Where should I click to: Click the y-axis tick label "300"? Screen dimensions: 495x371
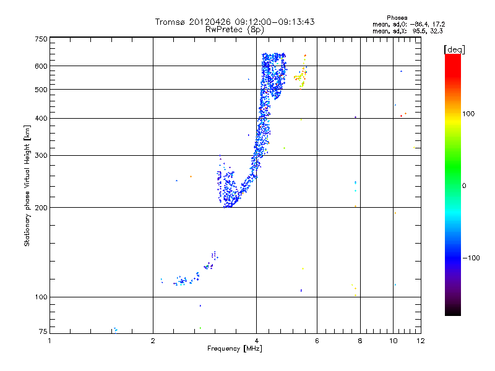(41, 156)
